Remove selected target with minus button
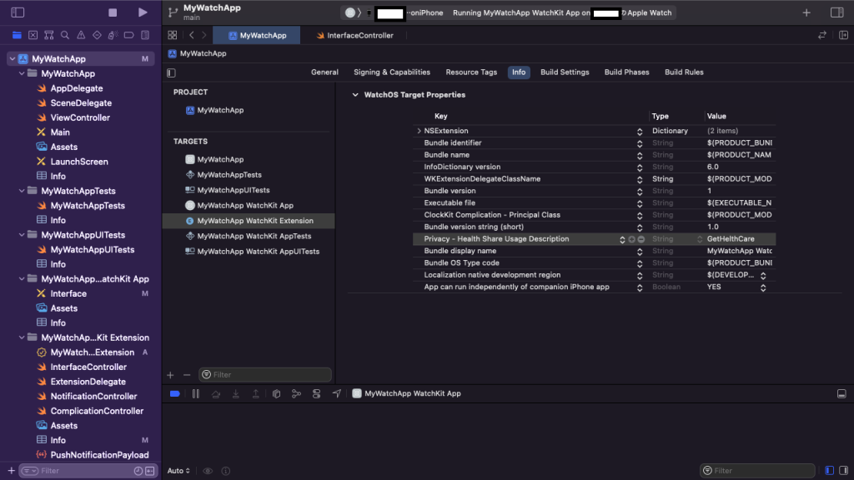854x480 pixels. click(x=187, y=375)
